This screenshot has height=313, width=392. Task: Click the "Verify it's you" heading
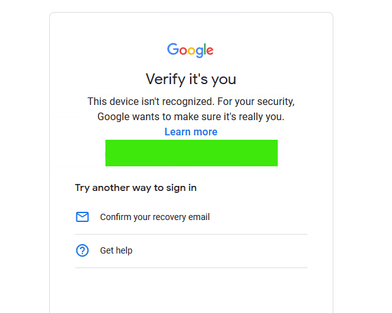point(191,79)
